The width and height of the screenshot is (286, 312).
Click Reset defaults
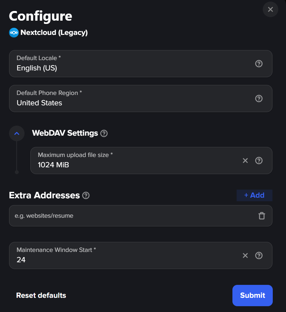coord(41,295)
